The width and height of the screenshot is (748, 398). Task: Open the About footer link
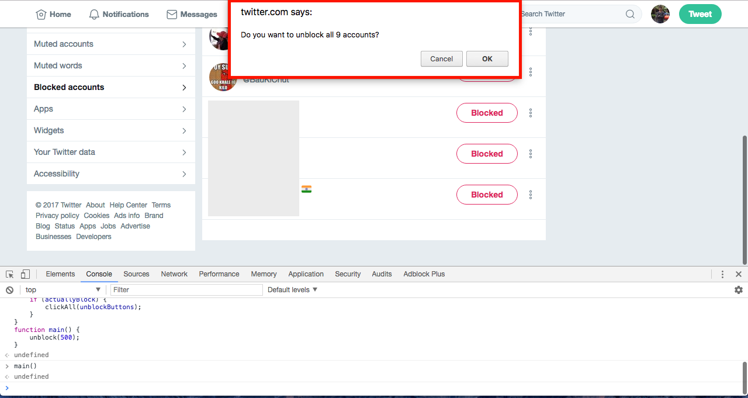[95, 205]
